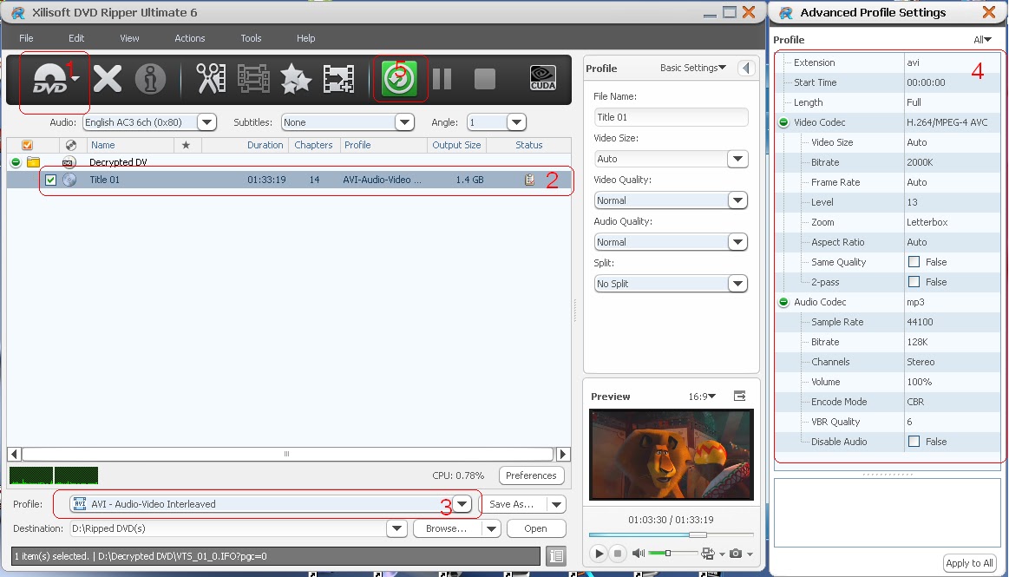Open the Angle dropdown
Image resolution: width=1009 pixels, height=577 pixels.
517,122
